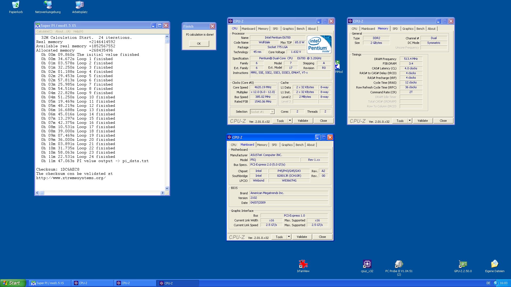
Task: Click the CPU-Z Memory window title icon
Action: [x=350, y=21]
